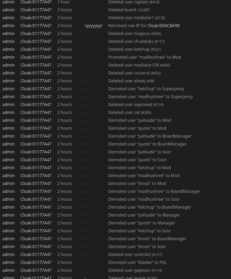Select 'Deleted user magnus (#409)' entry

(135, 33)
